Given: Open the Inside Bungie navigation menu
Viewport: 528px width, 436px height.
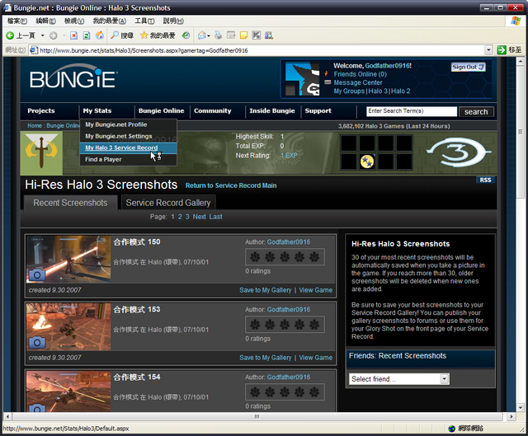Looking at the screenshot, I should tap(272, 110).
